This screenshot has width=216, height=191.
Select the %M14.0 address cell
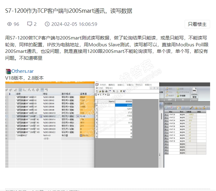click(52, 136)
